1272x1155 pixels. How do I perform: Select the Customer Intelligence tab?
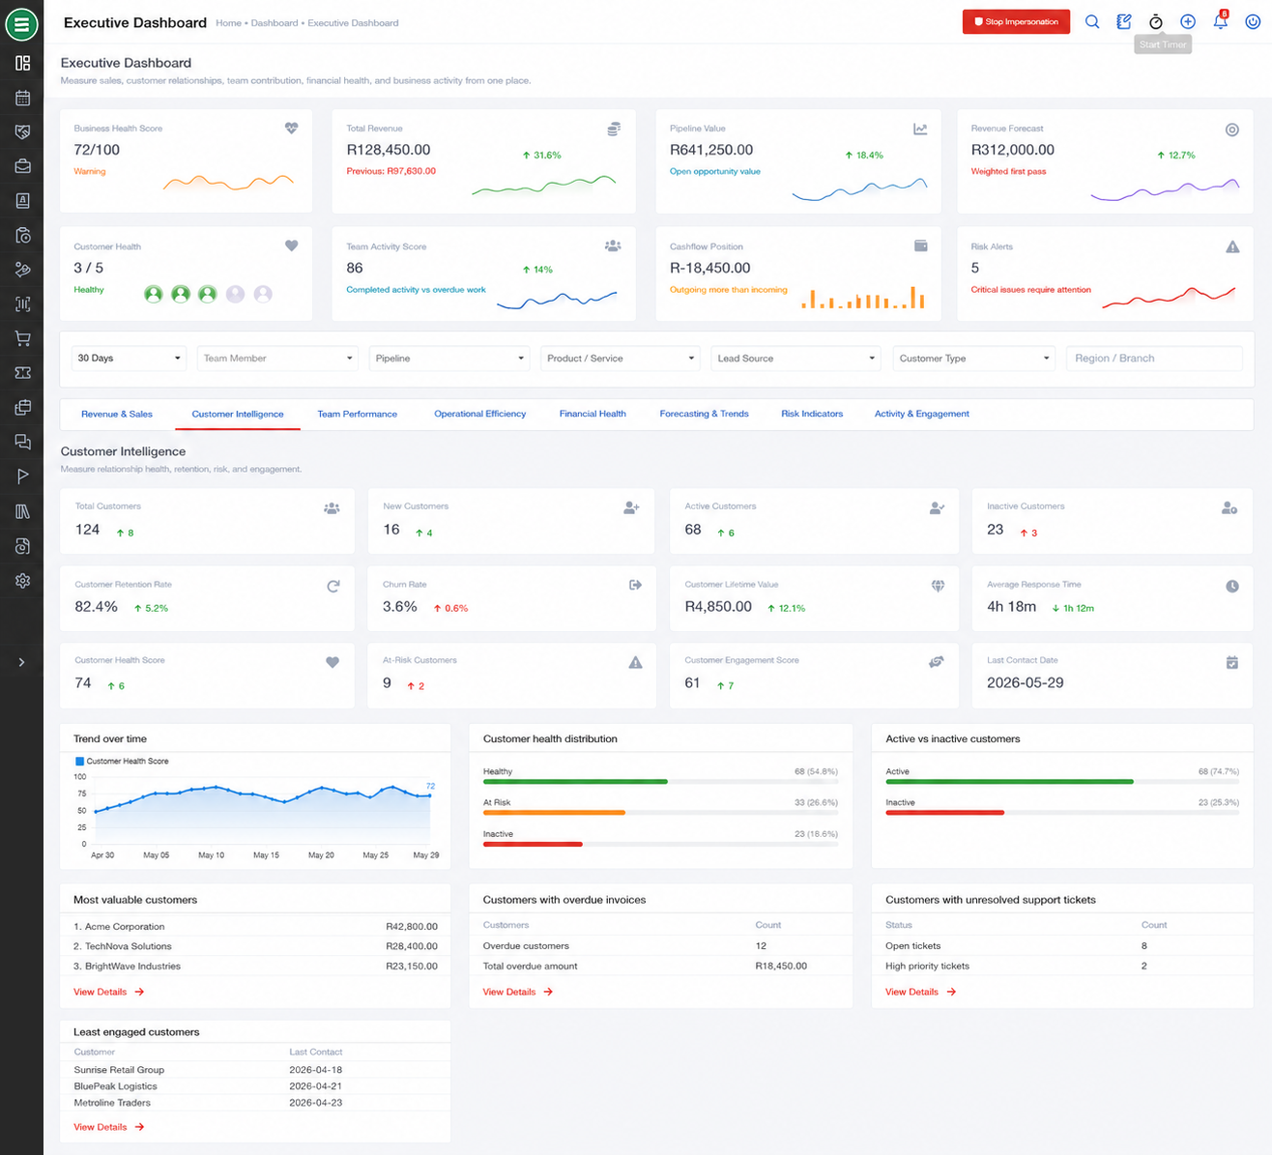(x=238, y=414)
